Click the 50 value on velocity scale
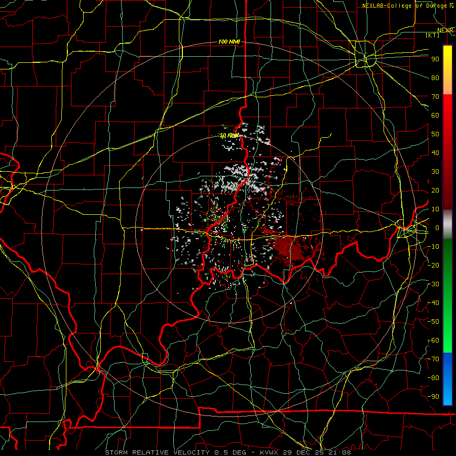 click(435, 134)
